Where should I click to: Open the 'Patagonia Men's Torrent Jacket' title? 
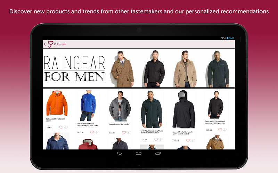tap(55, 120)
